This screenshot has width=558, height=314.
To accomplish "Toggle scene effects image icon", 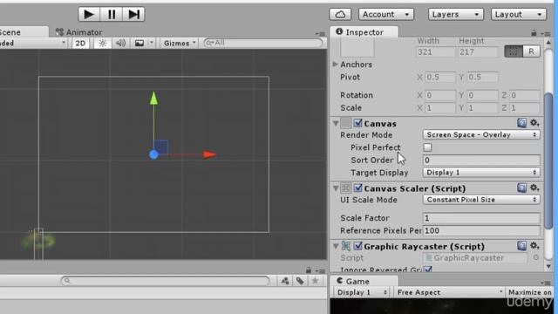I will 139,43.
